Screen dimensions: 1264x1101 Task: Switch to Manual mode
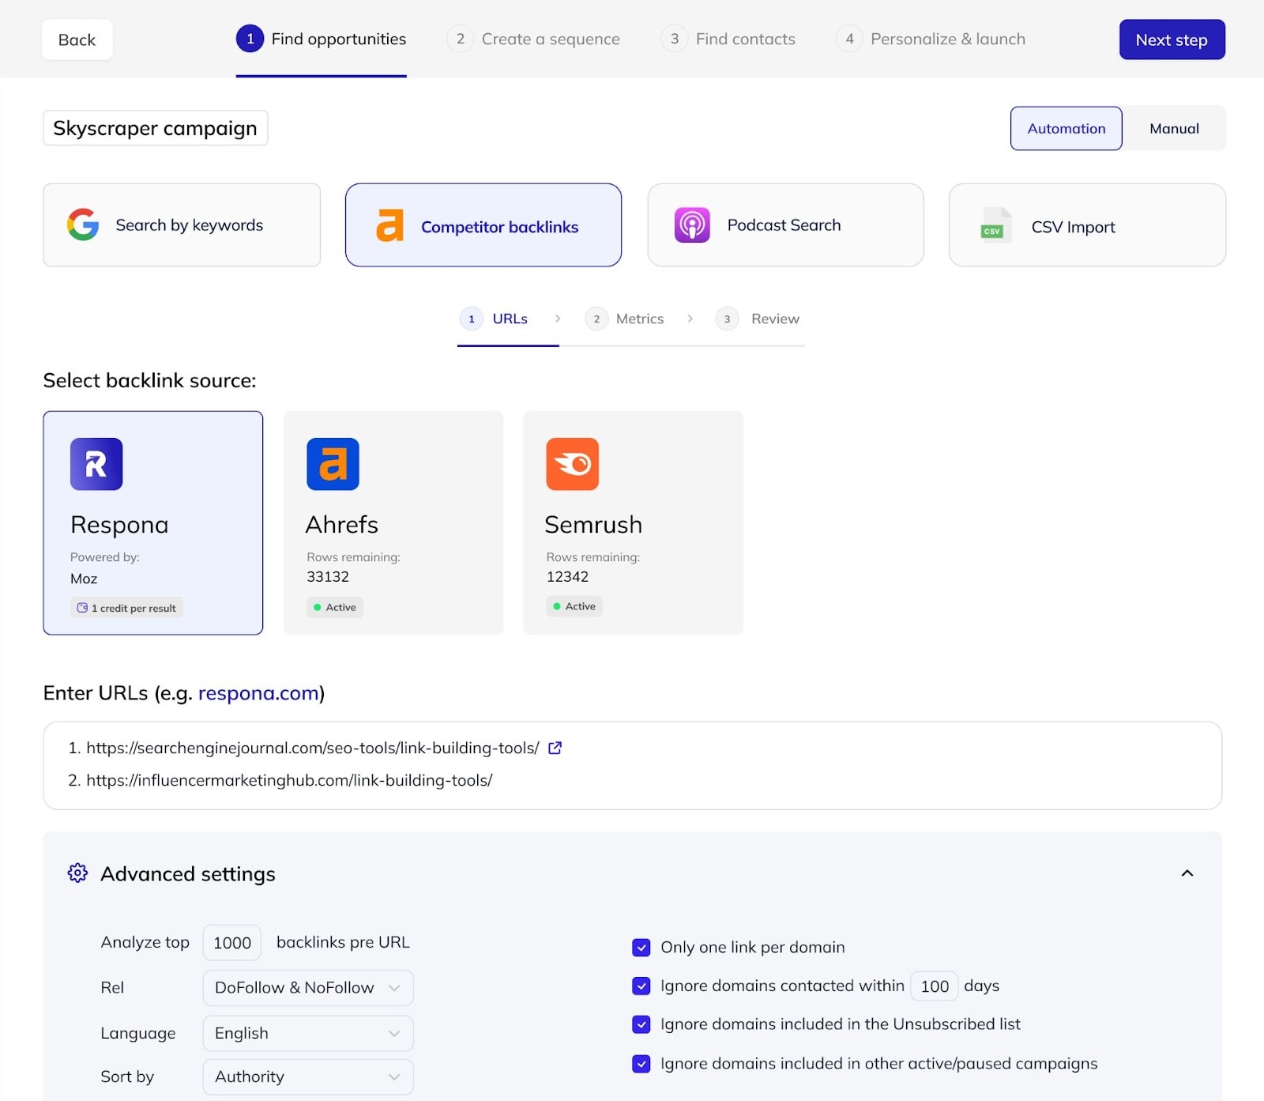[x=1174, y=128]
